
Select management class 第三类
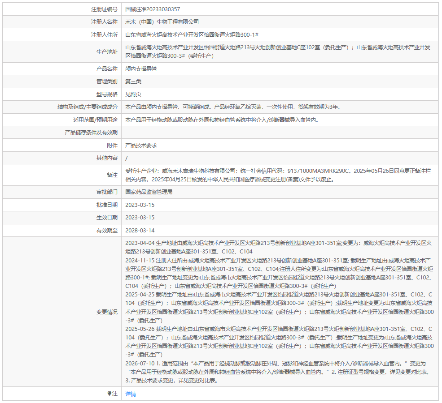click(x=133, y=81)
